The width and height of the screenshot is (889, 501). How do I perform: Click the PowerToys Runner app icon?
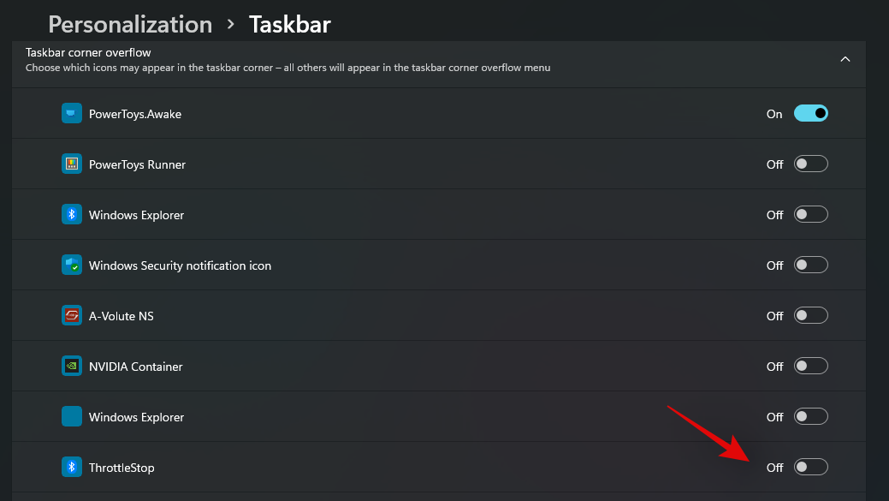point(72,163)
